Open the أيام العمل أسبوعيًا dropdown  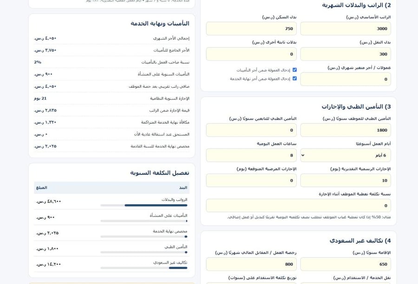point(346,155)
